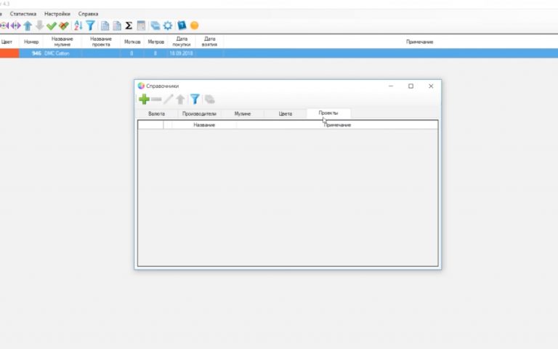The image size is (558, 349).
Task: Click the checkmark with red cross icon
Action: (64, 25)
